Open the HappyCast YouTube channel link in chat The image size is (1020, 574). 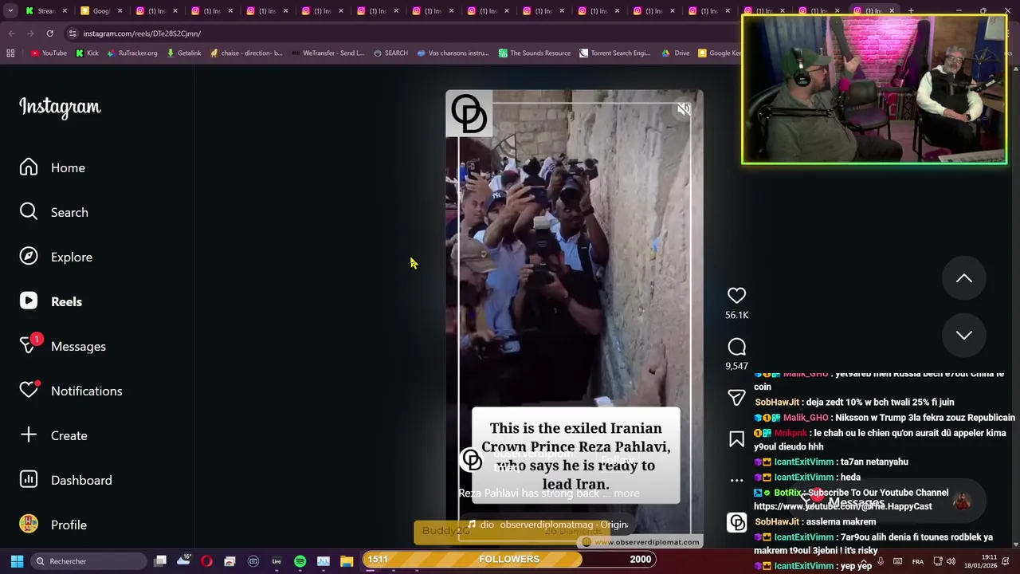tap(842, 506)
